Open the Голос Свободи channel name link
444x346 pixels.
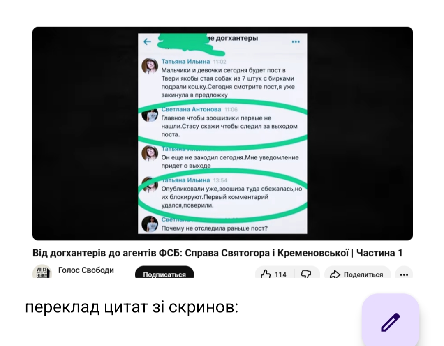[86, 270]
